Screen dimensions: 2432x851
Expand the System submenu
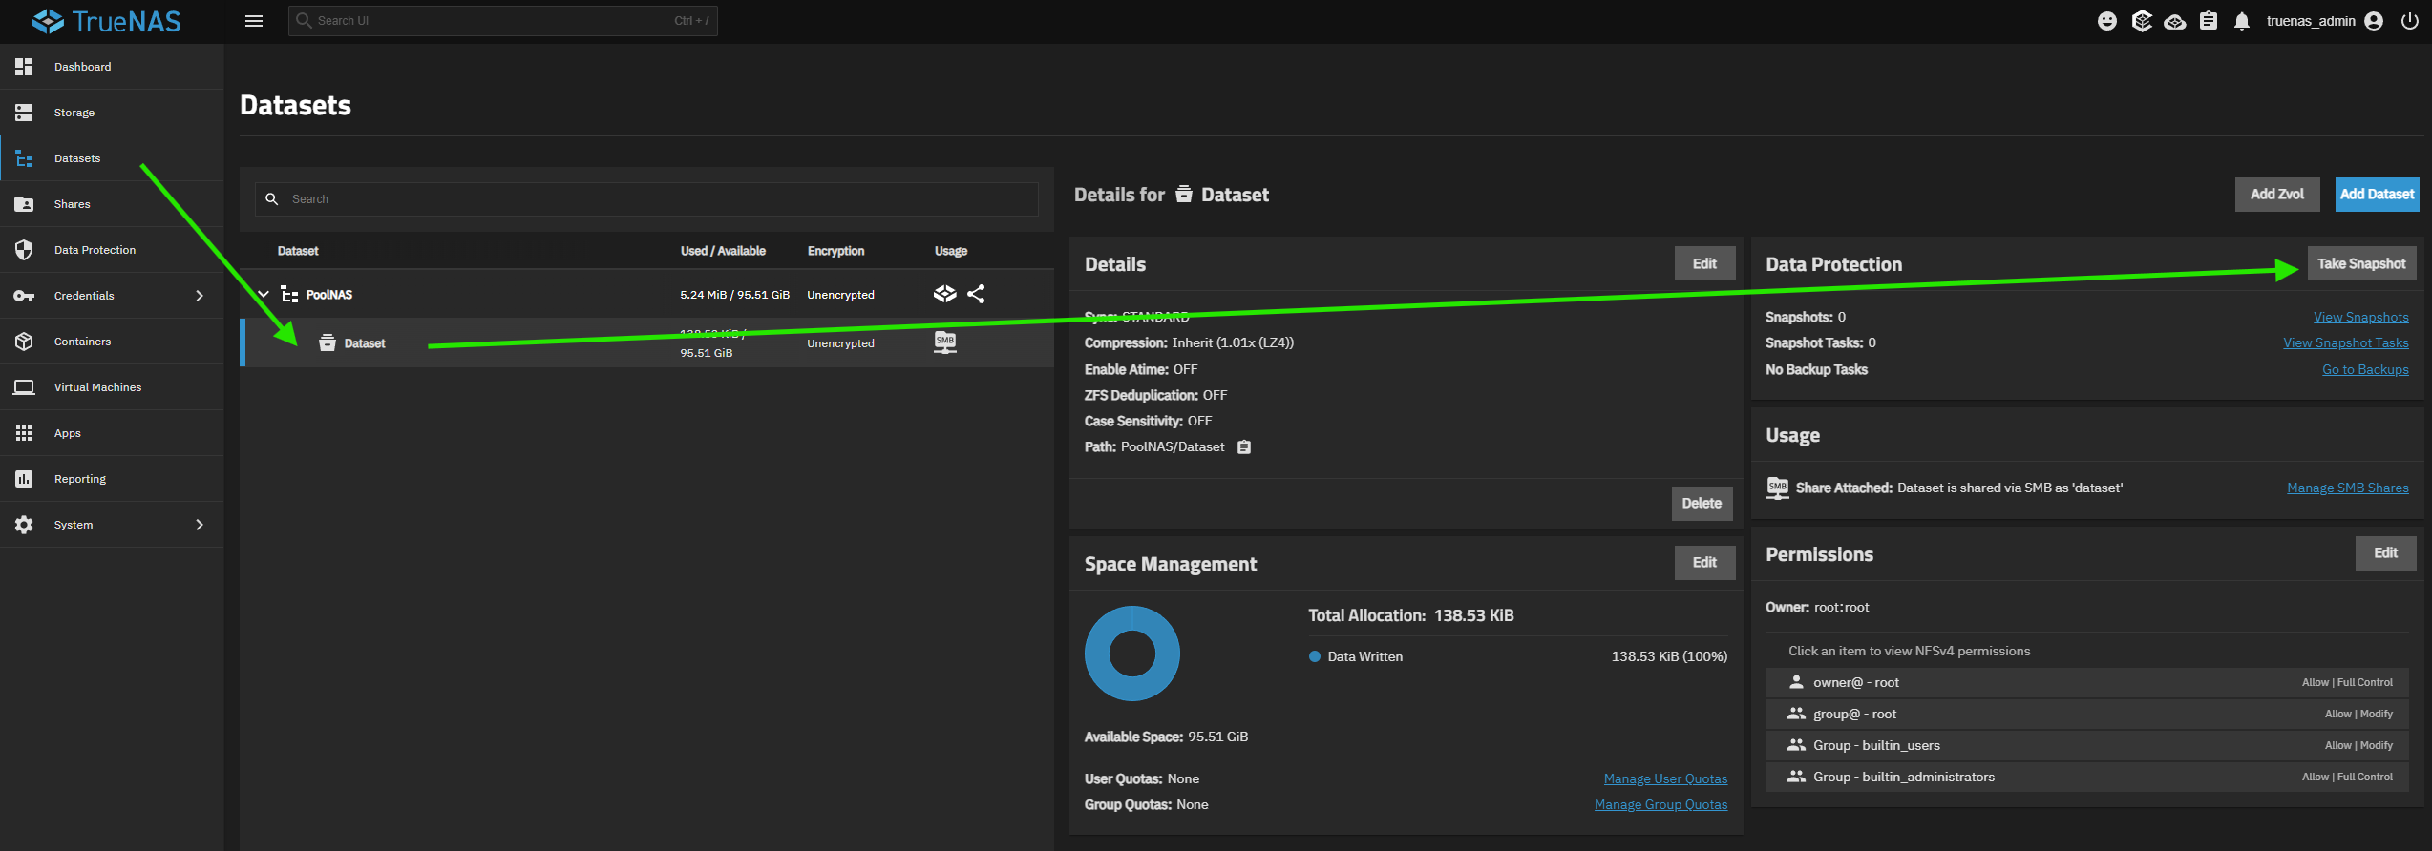tap(199, 525)
